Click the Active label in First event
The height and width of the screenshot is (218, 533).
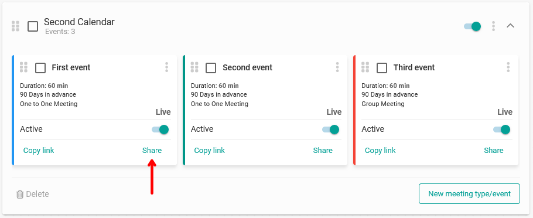tap(31, 130)
